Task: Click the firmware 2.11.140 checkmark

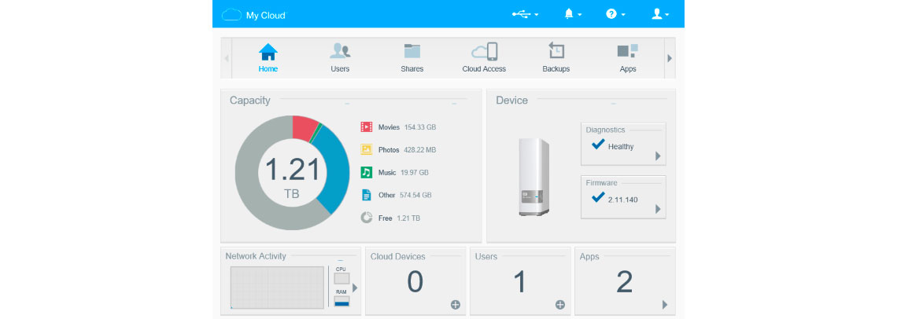Action: 598,197
